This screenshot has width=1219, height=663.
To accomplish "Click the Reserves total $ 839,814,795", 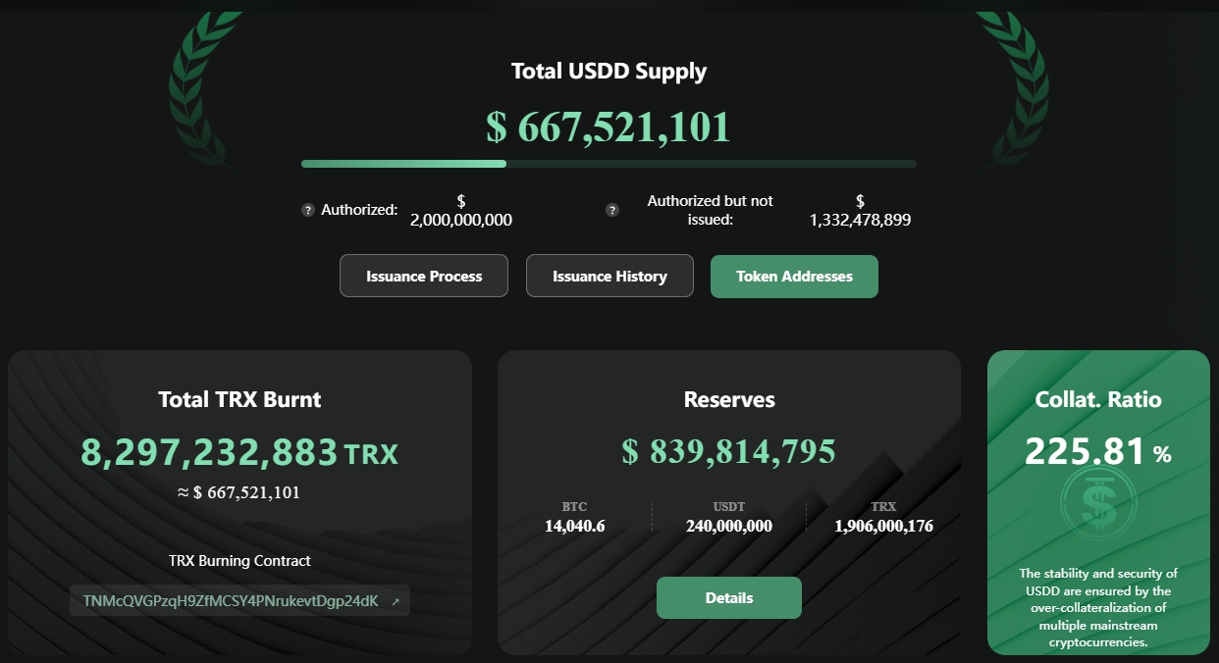I will tap(729, 451).
